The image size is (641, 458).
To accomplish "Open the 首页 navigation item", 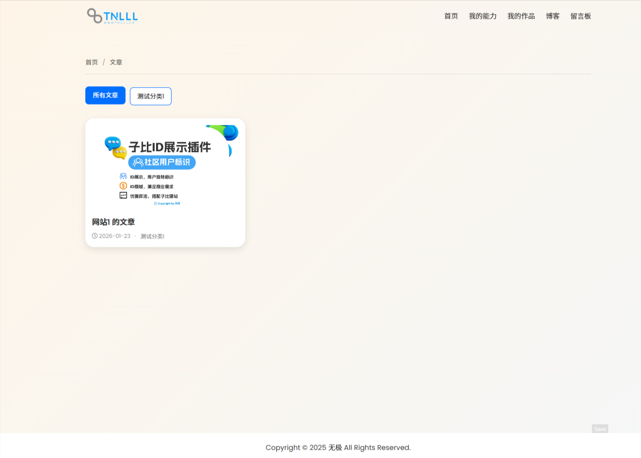I will click(x=450, y=16).
